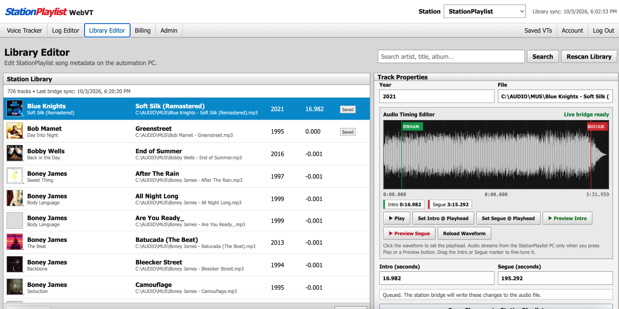
Task: Click the Intro 0:16.982 time chip
Action: coord(404,204)
